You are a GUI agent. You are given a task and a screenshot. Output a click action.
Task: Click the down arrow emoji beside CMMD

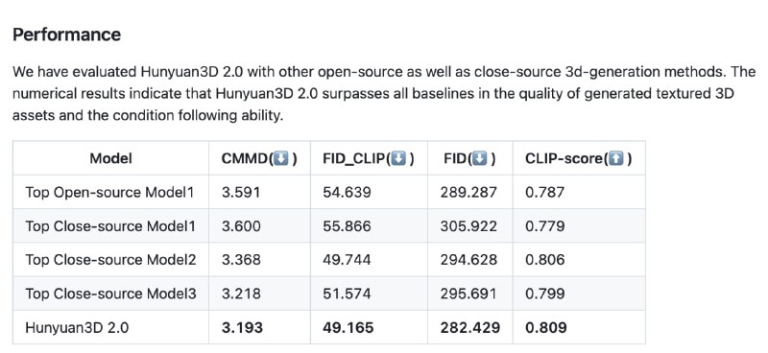point(281,158)
